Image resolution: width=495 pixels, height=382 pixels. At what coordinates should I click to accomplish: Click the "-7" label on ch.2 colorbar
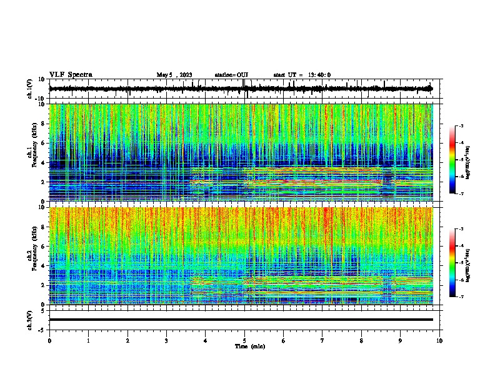pos(461,296)
